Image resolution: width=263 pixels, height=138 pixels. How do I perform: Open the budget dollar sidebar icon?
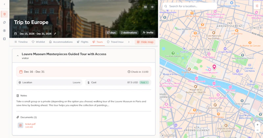(5, 30)
